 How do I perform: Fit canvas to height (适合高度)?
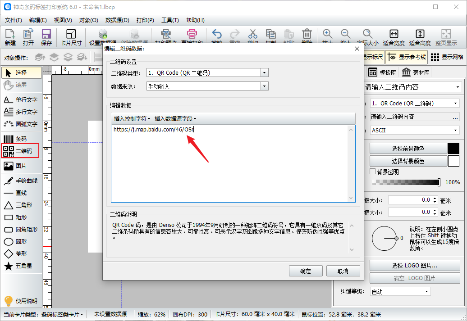420,37
